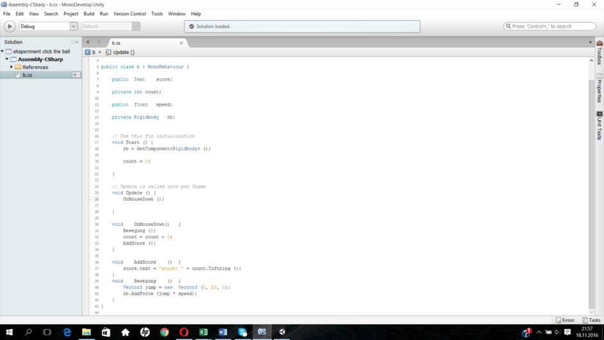Viewport: 604px width, 340px height.
Task: Click the search field 'Press Control+, to search'
Action: [549, 26]
